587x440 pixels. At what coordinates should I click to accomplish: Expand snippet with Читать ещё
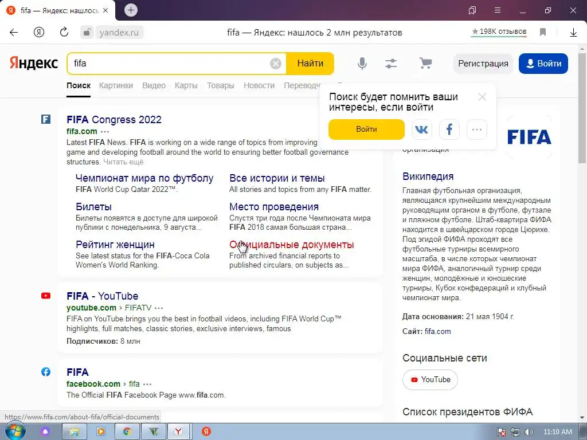point(123,162)
